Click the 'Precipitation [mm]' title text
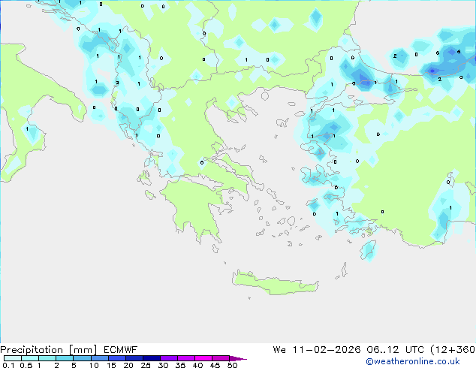The width and height of the screenshot is (476, 368). point(49,350)
